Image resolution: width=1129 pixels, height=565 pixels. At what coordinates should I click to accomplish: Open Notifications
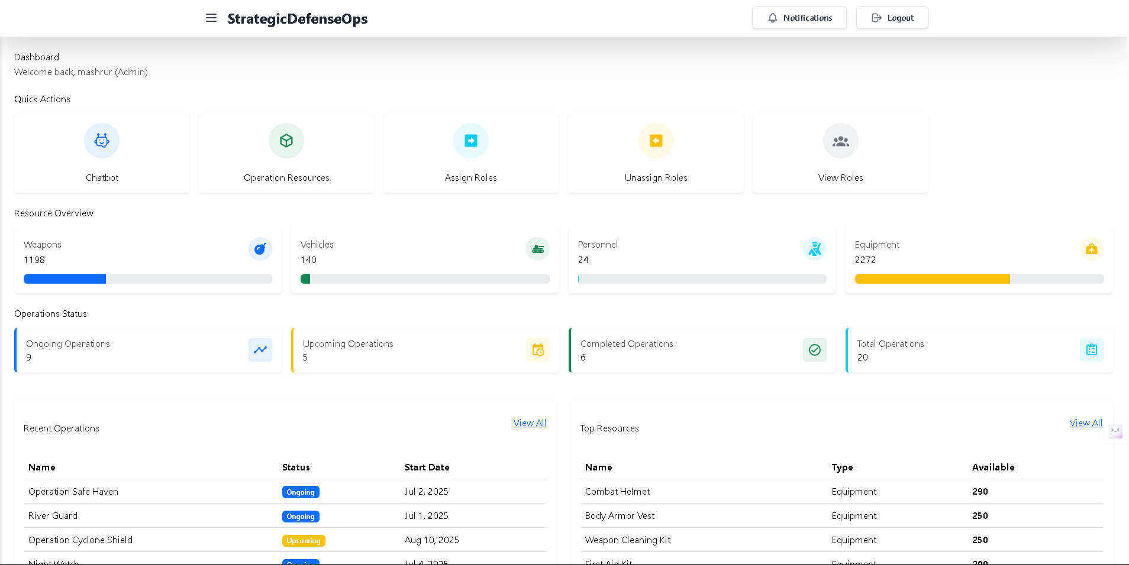coord(799,18)
